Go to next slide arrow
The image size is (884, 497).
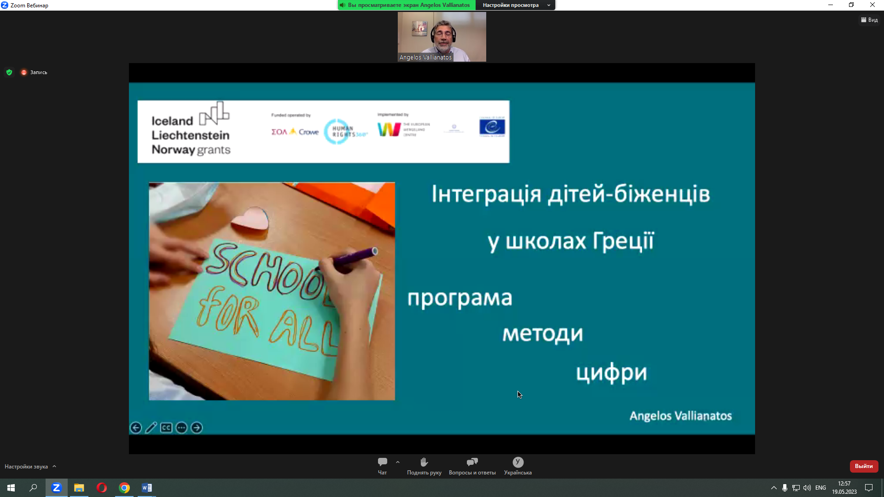(x=197, y=428)
